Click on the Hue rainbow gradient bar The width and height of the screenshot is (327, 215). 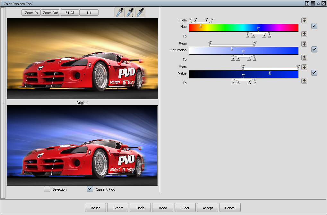(x=244, y=28)
